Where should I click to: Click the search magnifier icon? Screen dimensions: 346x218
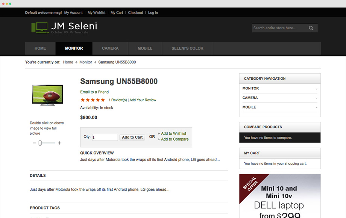(311, 28)
